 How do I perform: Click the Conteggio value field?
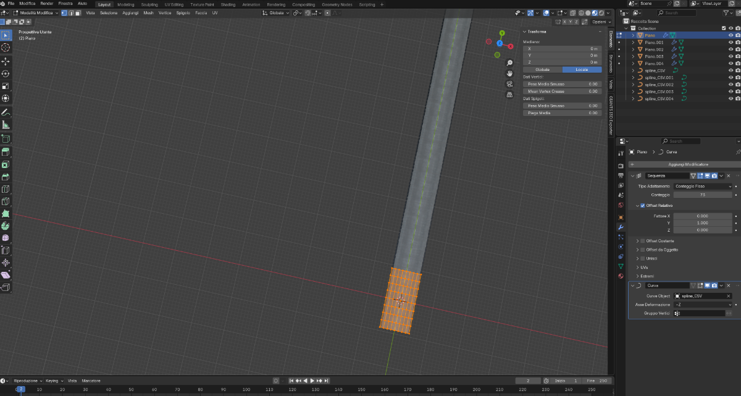click(703, 195)
